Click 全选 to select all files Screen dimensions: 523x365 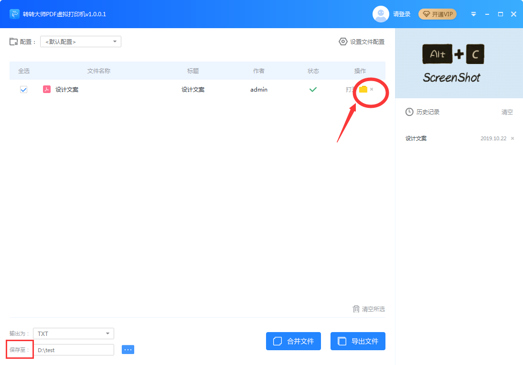pos(23,71)
